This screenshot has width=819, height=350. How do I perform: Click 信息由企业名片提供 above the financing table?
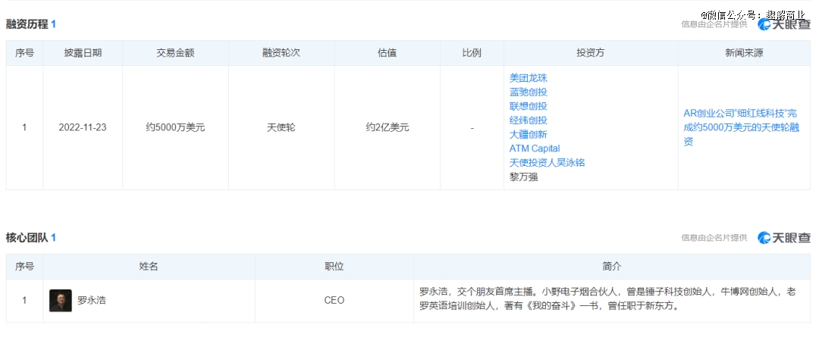pos(714,23)
